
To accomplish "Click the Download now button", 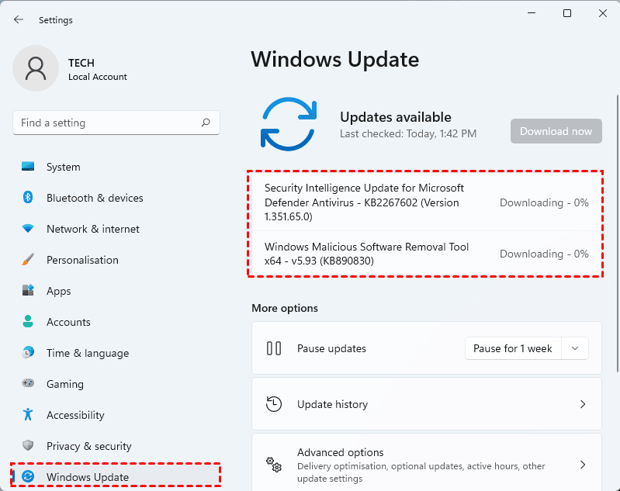I will 556,131.
